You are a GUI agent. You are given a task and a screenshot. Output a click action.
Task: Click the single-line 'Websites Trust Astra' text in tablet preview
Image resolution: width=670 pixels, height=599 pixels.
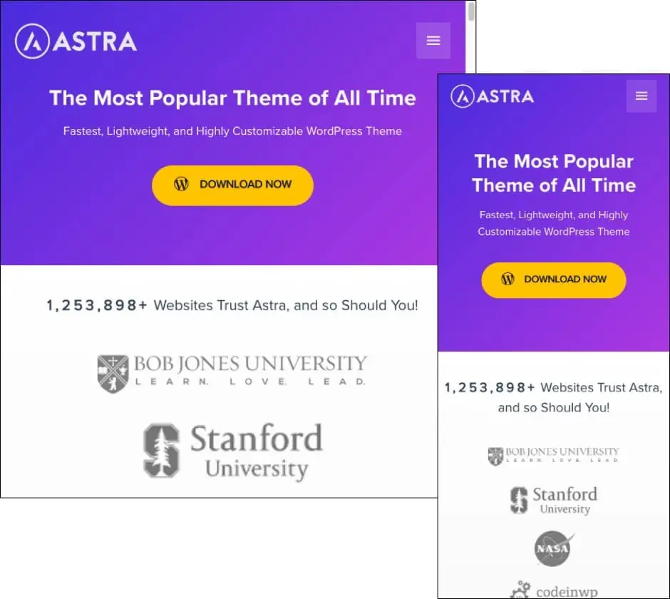coord(232,305)
